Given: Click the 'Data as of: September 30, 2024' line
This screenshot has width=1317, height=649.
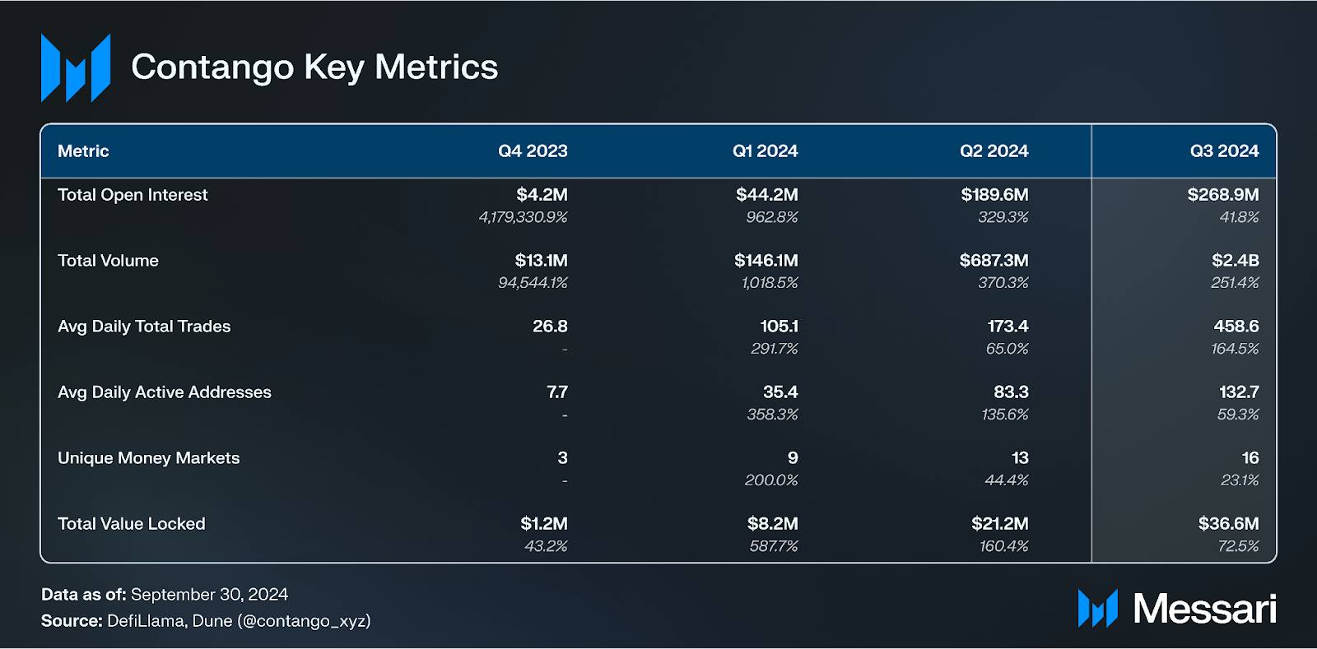Looking at the screenshot, I should 165,595.
